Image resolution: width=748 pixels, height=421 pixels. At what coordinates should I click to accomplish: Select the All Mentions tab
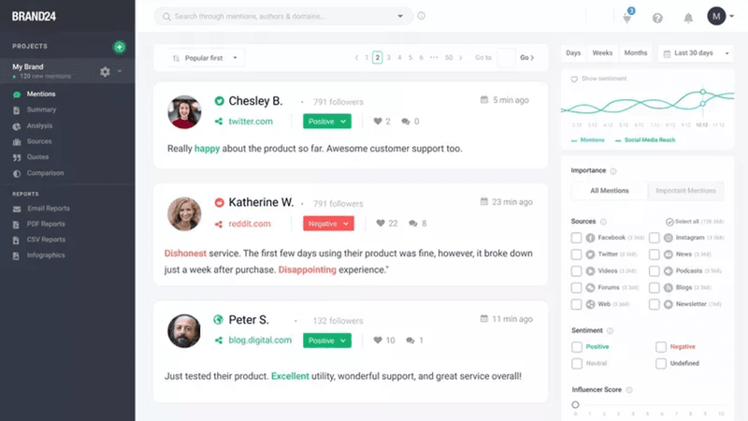point(610,191)
